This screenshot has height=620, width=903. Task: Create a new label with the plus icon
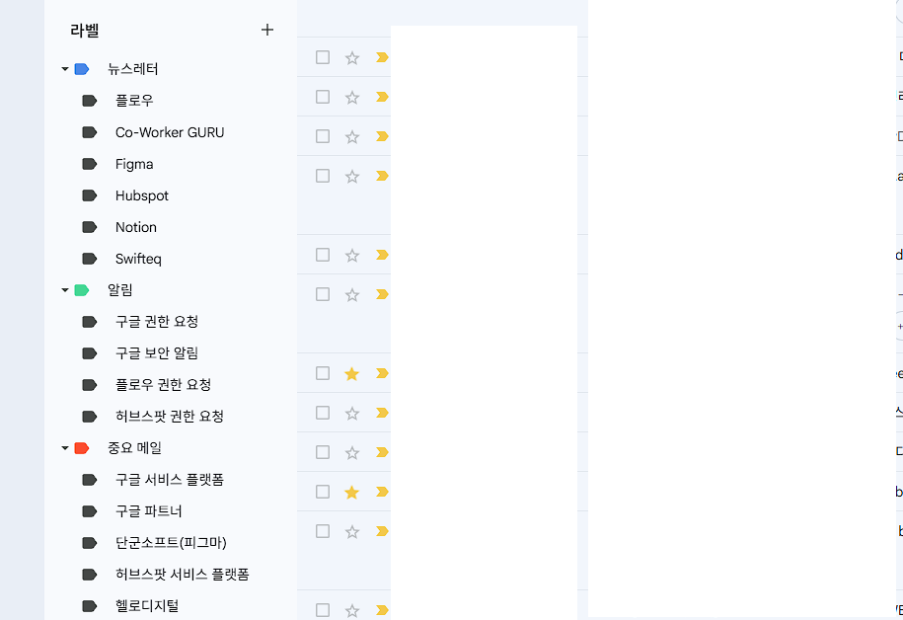point(267,30)
